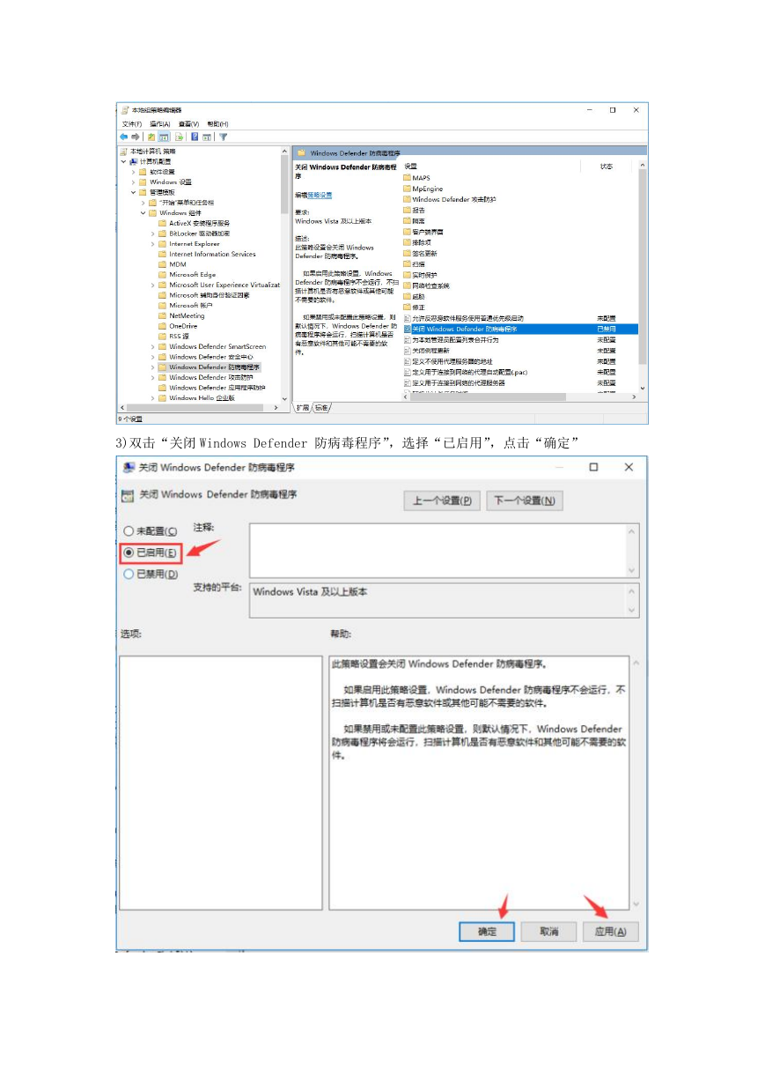Open Help from the blue question-mark toolbar icon
The image size is (765, 1082).
tap(194, 137)
